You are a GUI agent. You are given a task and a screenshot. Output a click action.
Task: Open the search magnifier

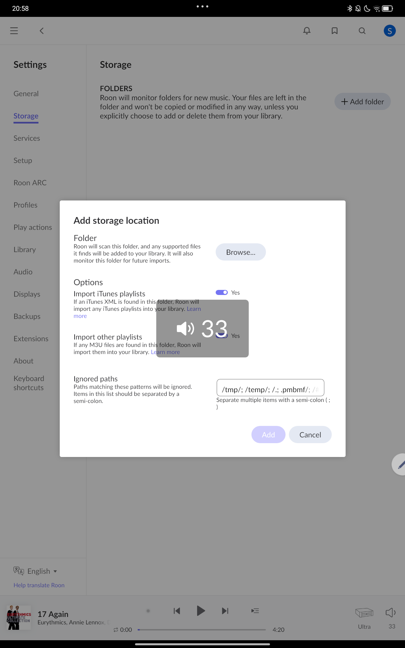tap(362, 31)
